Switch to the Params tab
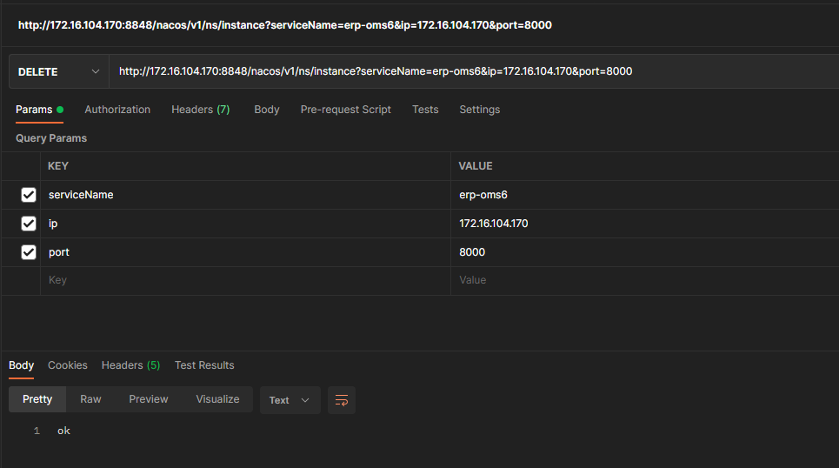Viewport: 839px width, 468px height. [x=40, y=110]
